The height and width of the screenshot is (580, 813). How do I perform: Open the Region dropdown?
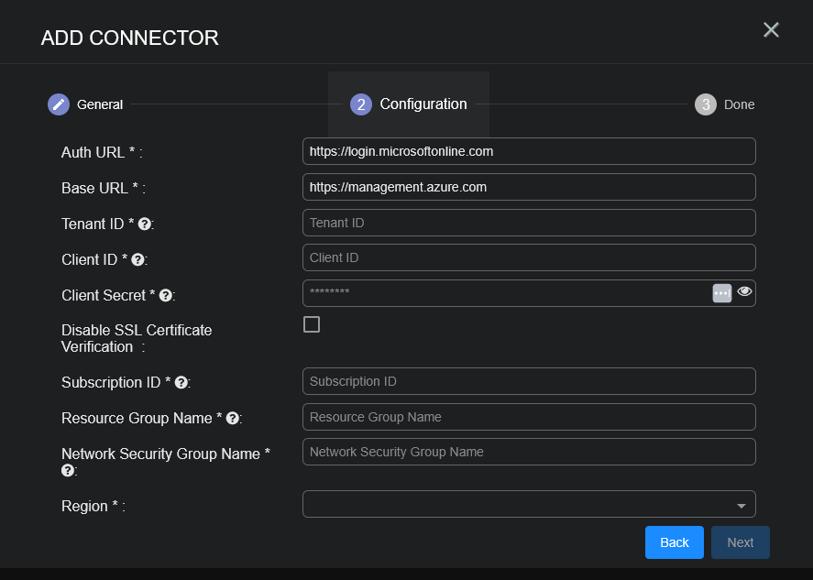(529, 504)
